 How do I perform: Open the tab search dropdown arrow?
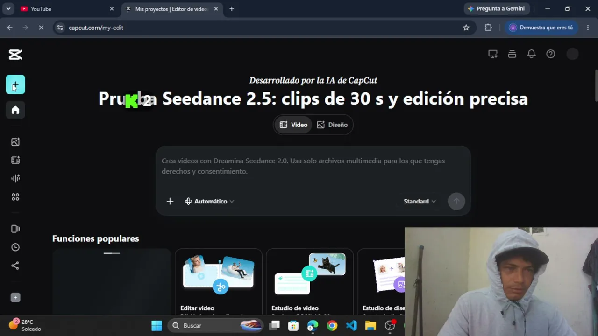8,9
